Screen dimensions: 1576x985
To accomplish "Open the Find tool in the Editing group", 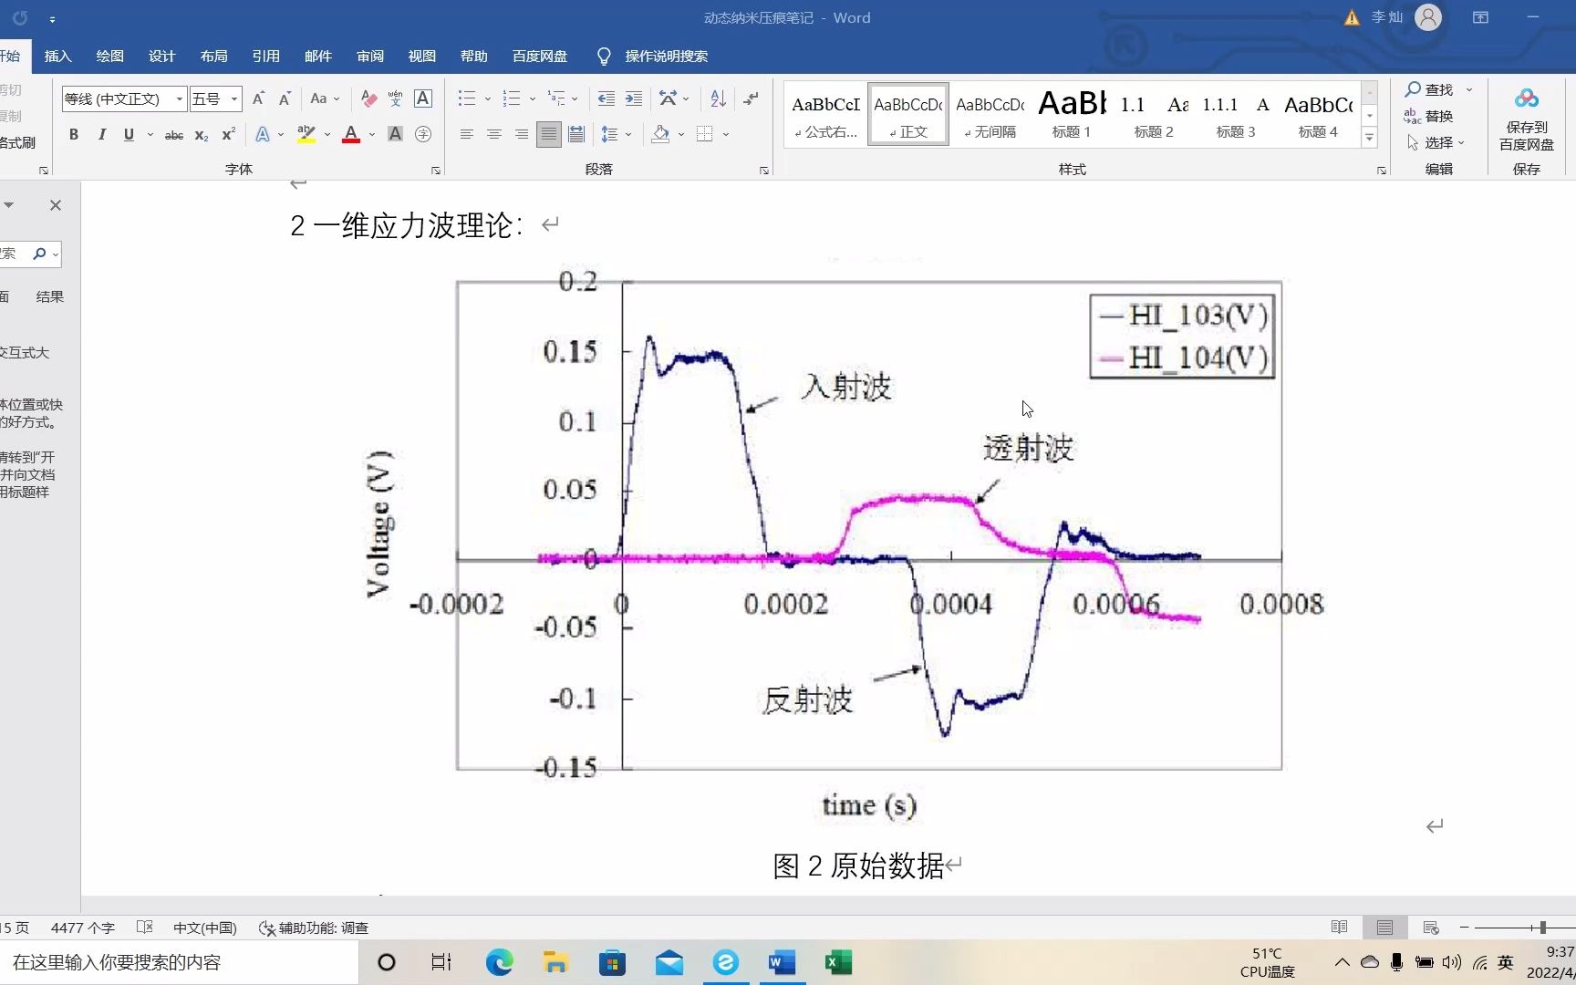I will click(1434, 89).
